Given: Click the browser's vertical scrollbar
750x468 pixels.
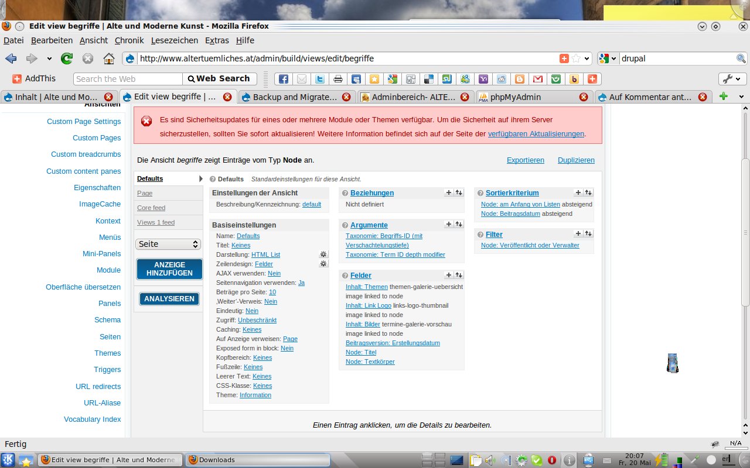Looking at the screenshot, I should coord(745,234).
